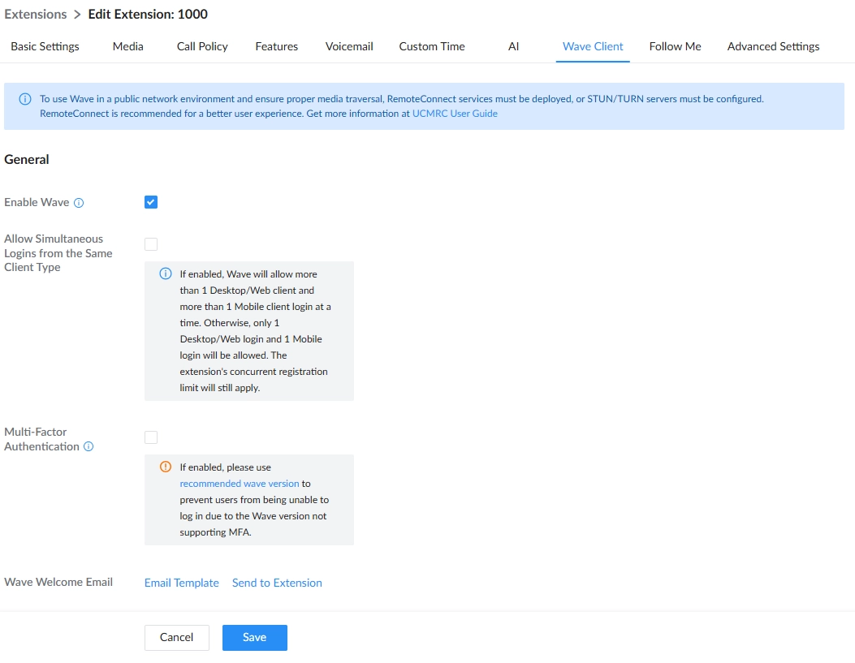The width and height of the screenshot is (855, 663).
Task: Click the Multi-Factor Authentication info icon
Action: (x=89, y=446)
